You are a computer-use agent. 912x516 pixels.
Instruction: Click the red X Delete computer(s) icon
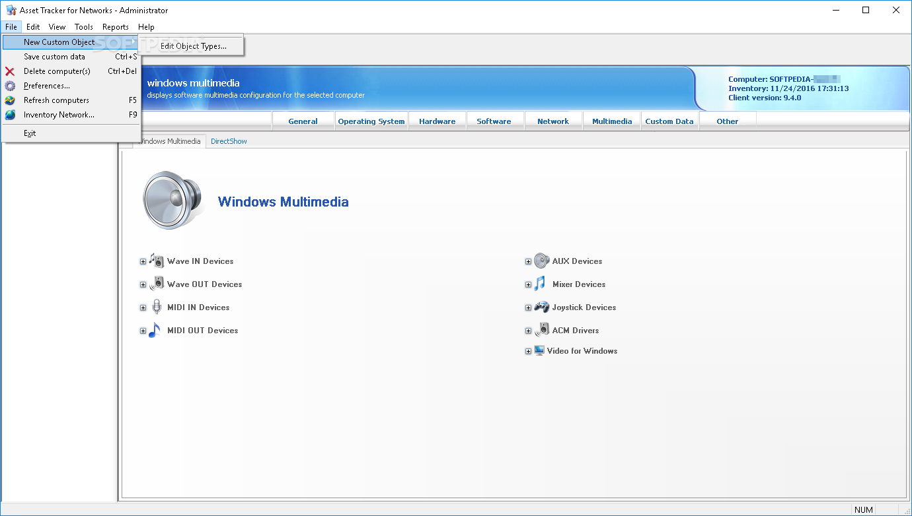click(x=10, y=71)
